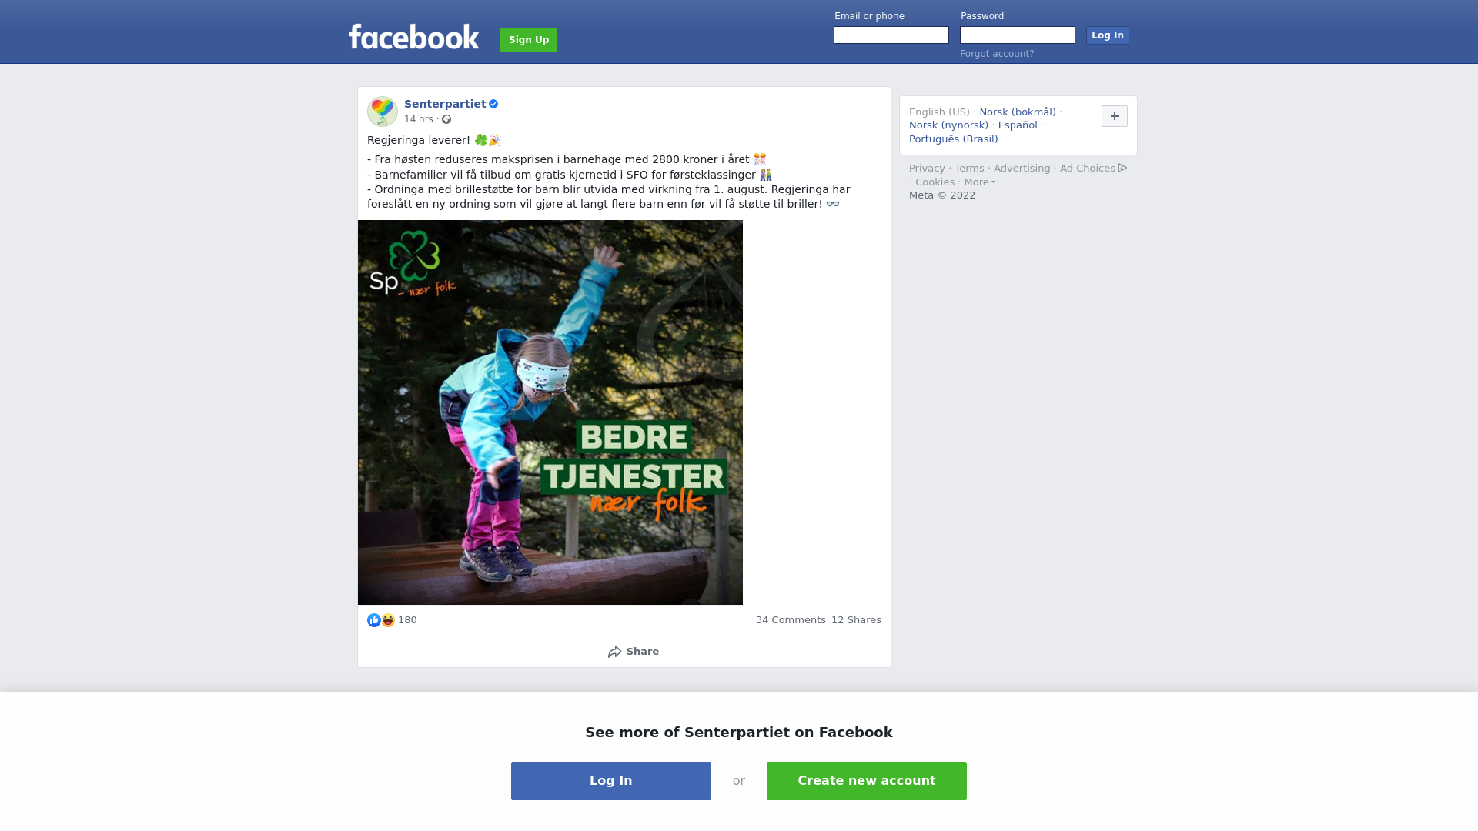Open Senterpartiet profile picture avatar

click(x=383, y=112)
